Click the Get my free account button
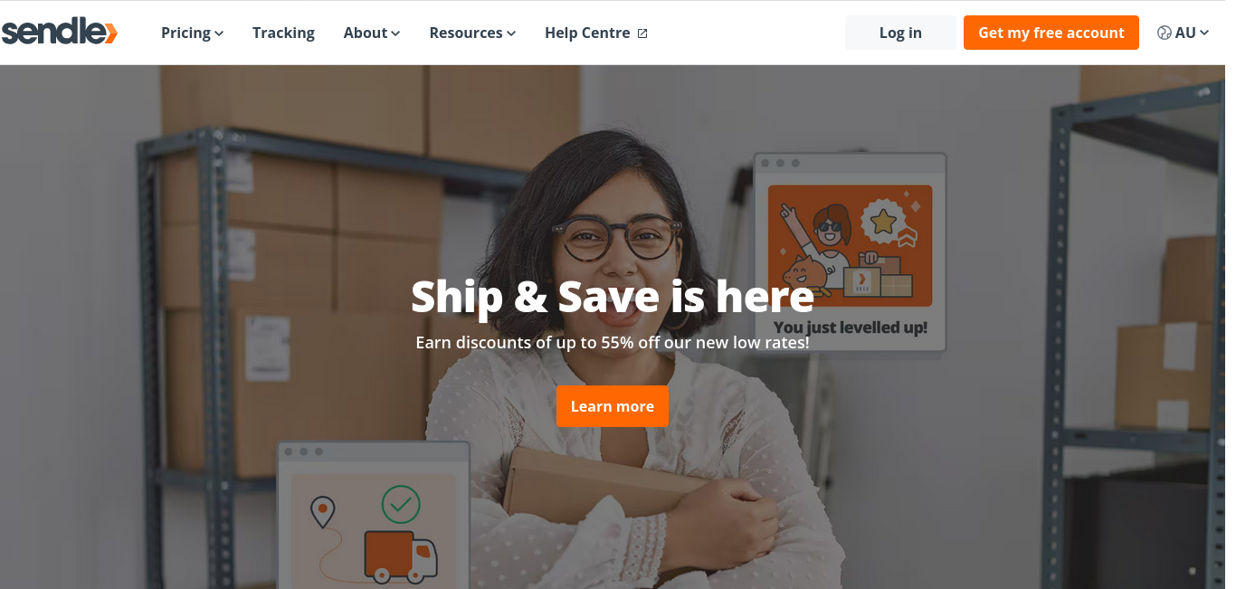 1051,33
